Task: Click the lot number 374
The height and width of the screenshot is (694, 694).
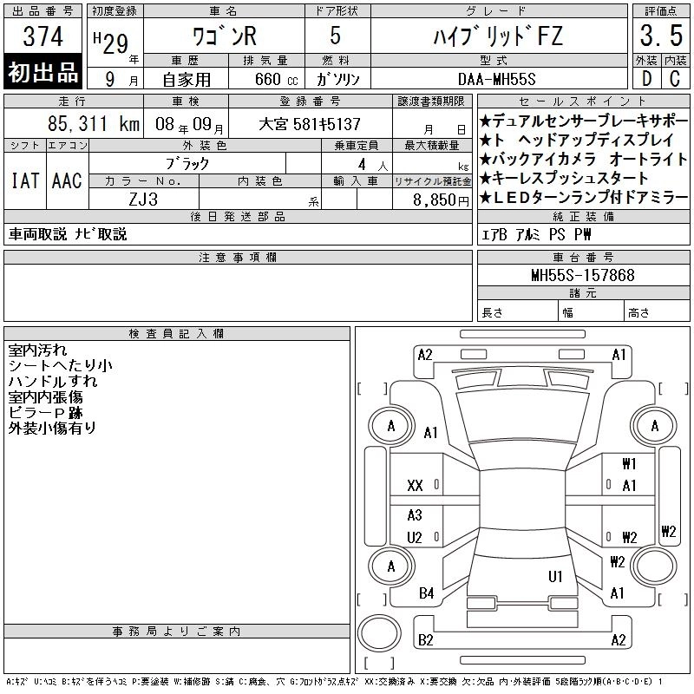Action: [43, 36]
